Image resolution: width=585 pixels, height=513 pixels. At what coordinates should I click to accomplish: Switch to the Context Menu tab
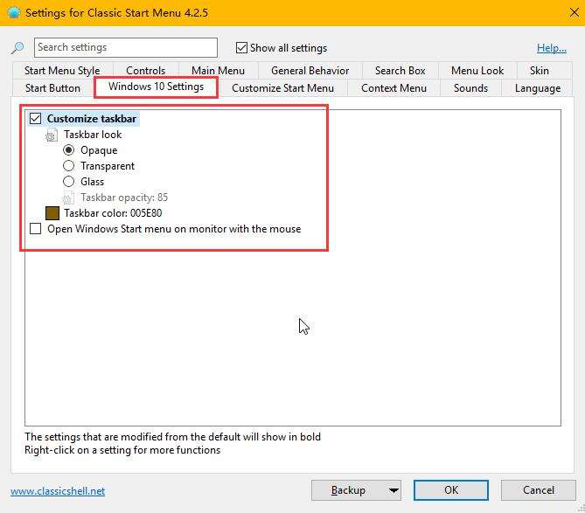point(393,88)
